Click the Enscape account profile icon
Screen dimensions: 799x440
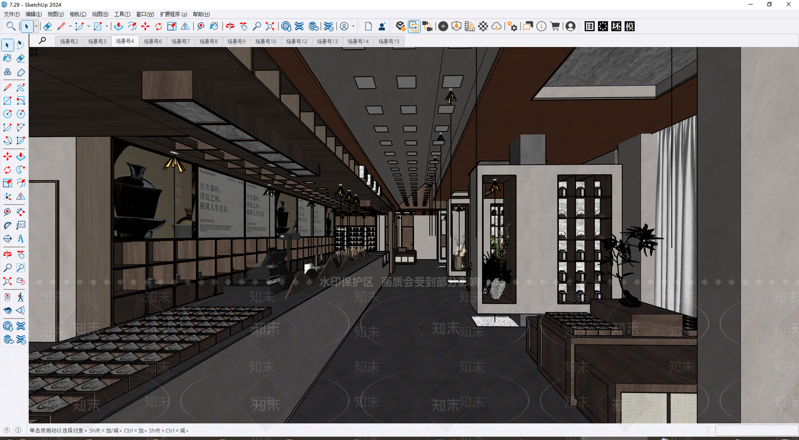(570, 26)
